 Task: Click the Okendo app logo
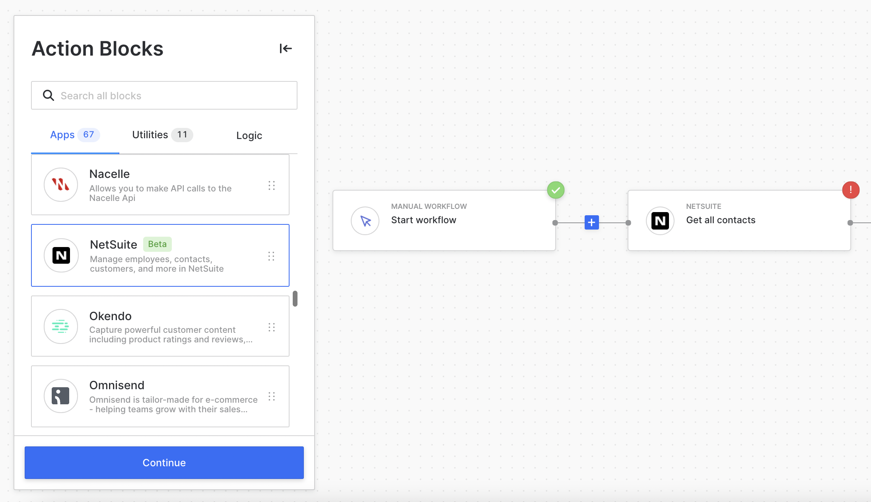click(x=61, y=326)
